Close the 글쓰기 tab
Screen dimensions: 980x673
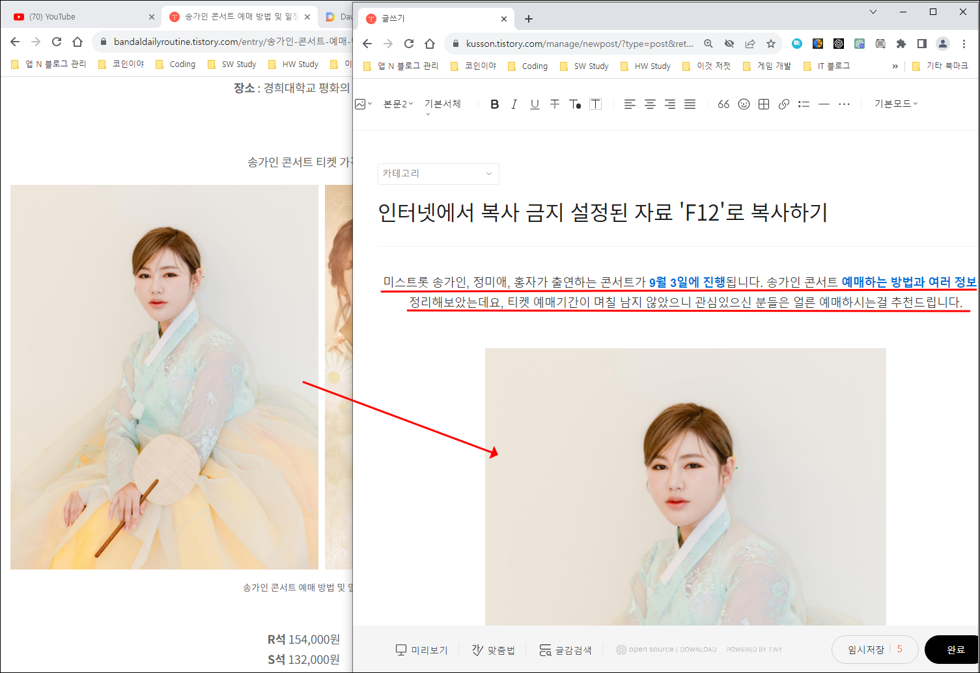pyautogui.click(x=503, y=19)
